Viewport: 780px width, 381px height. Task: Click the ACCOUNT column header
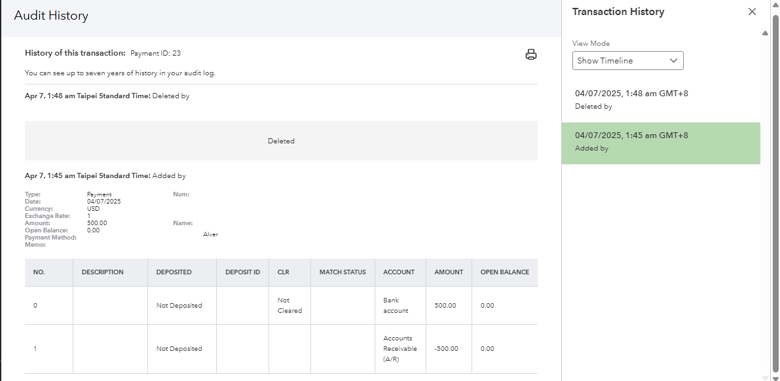pyautogui.click(x=399, y=272)
